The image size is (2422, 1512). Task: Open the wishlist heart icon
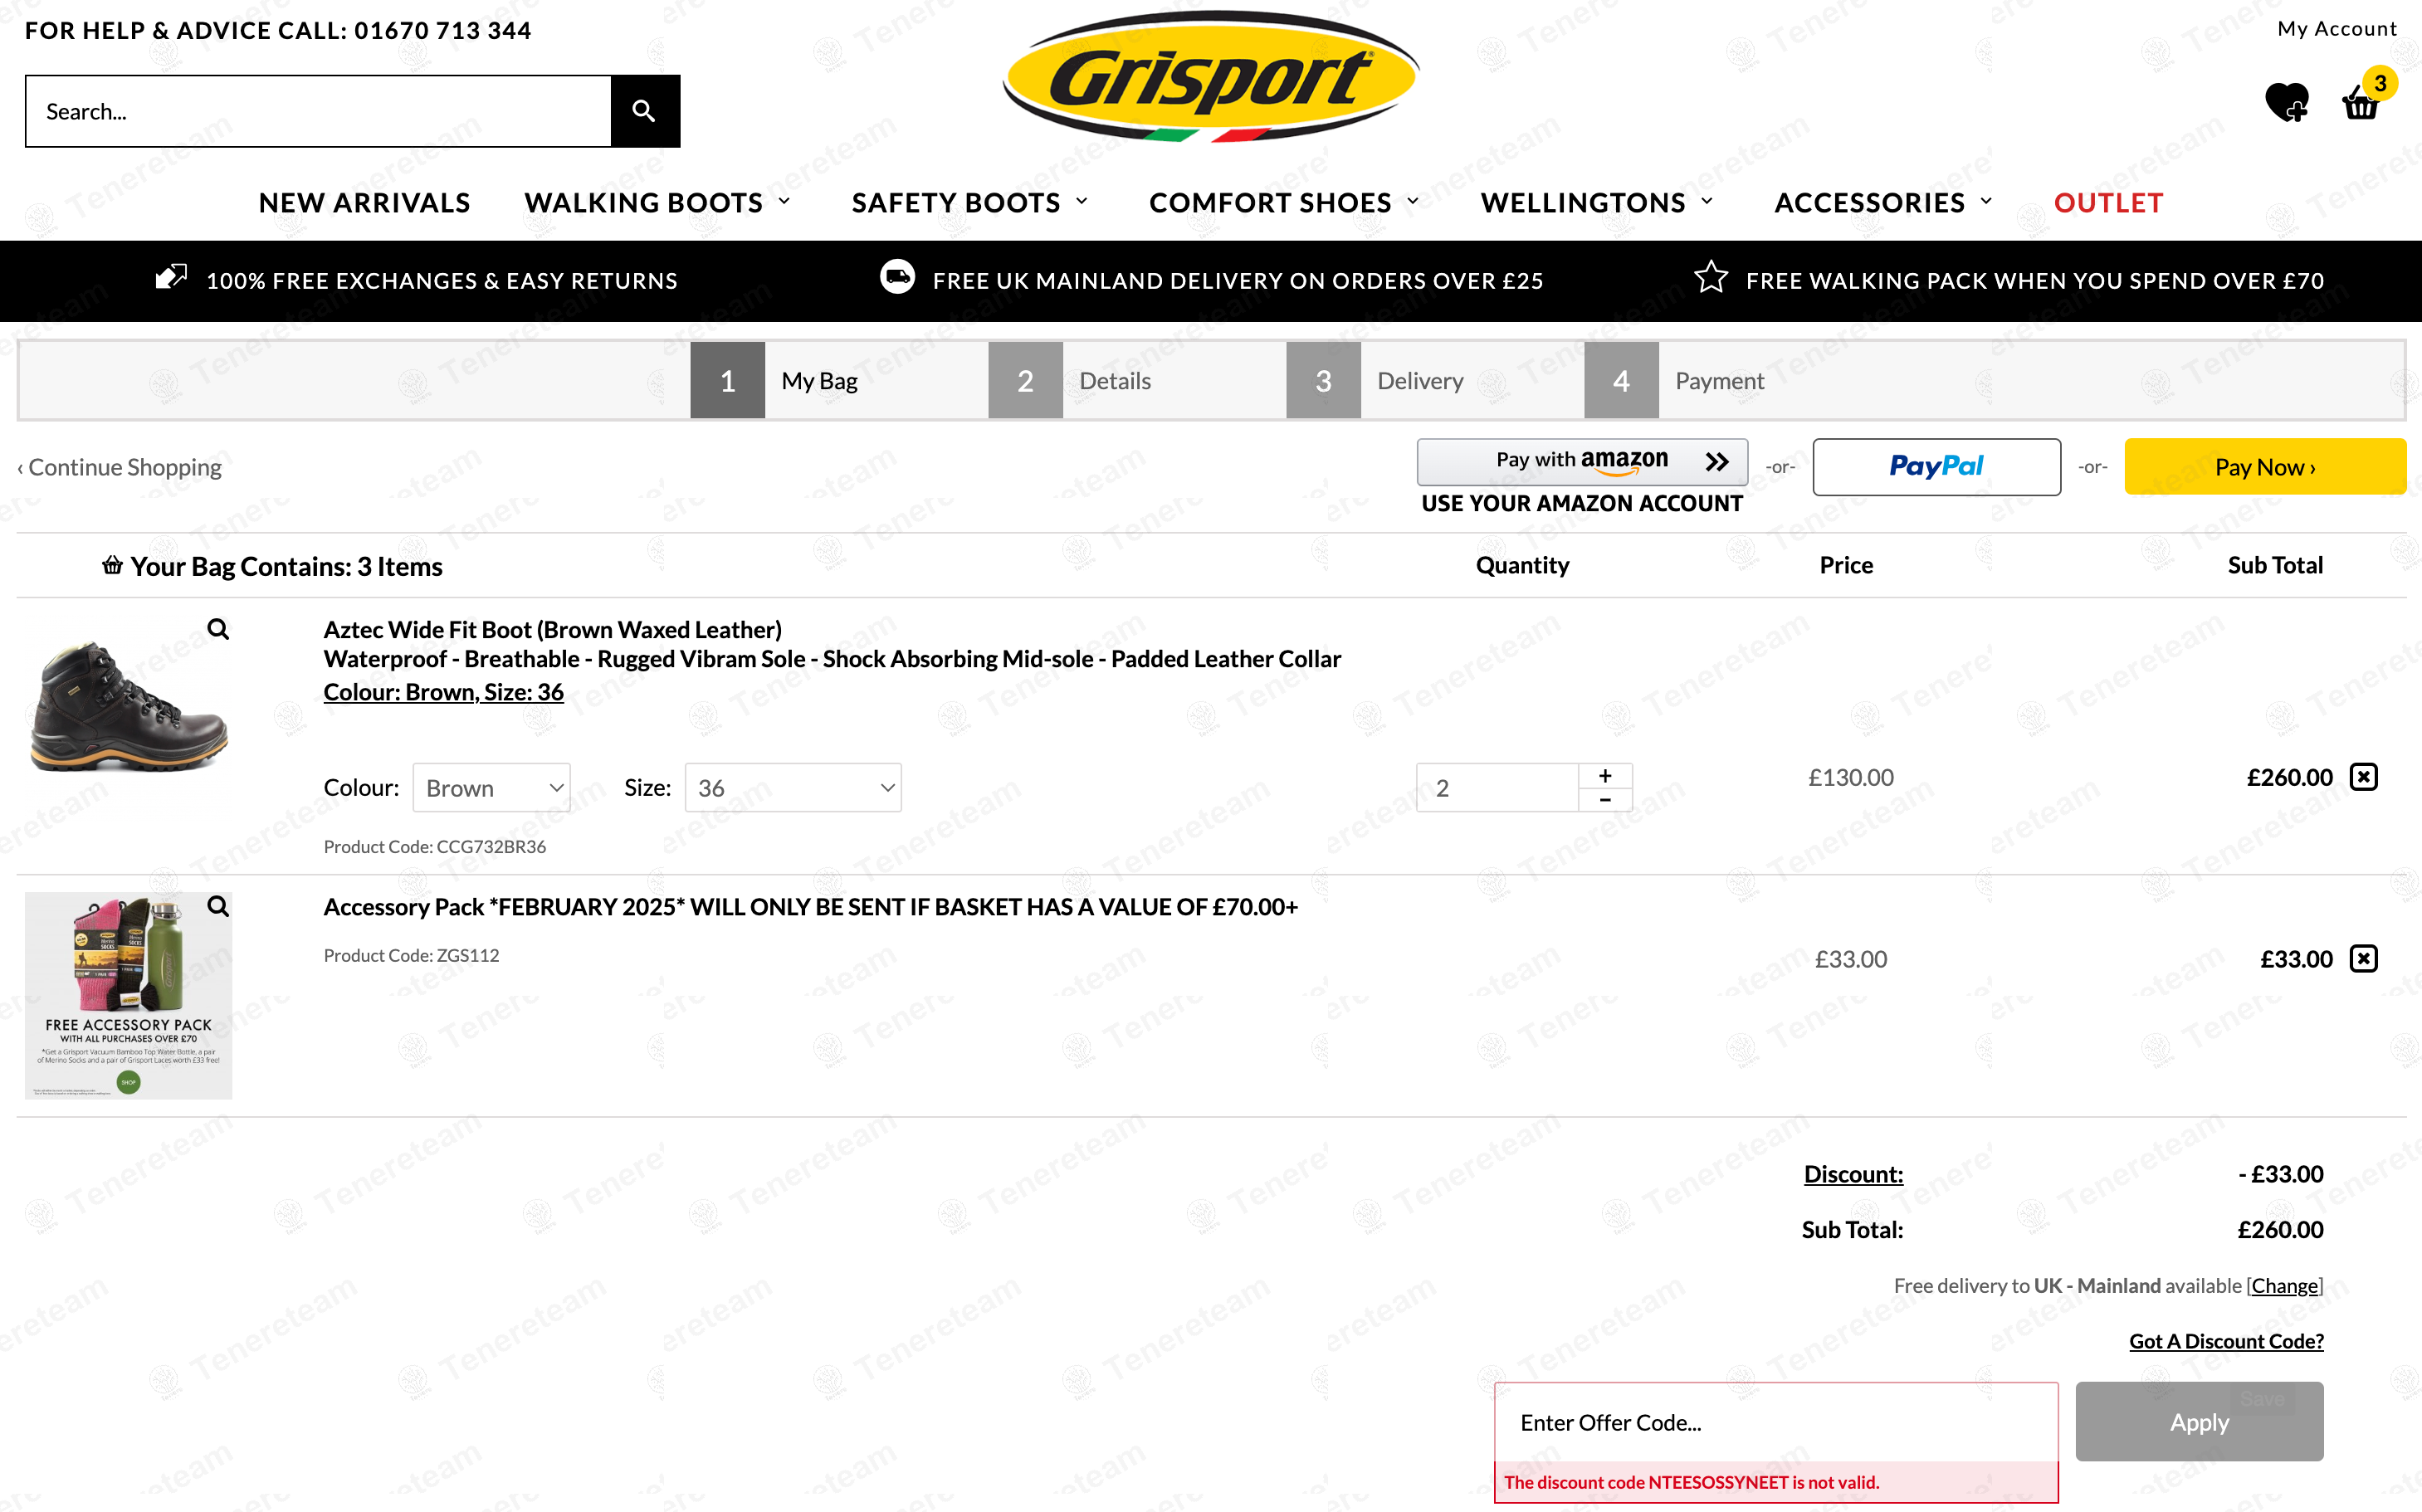(x=2286, y=102)
